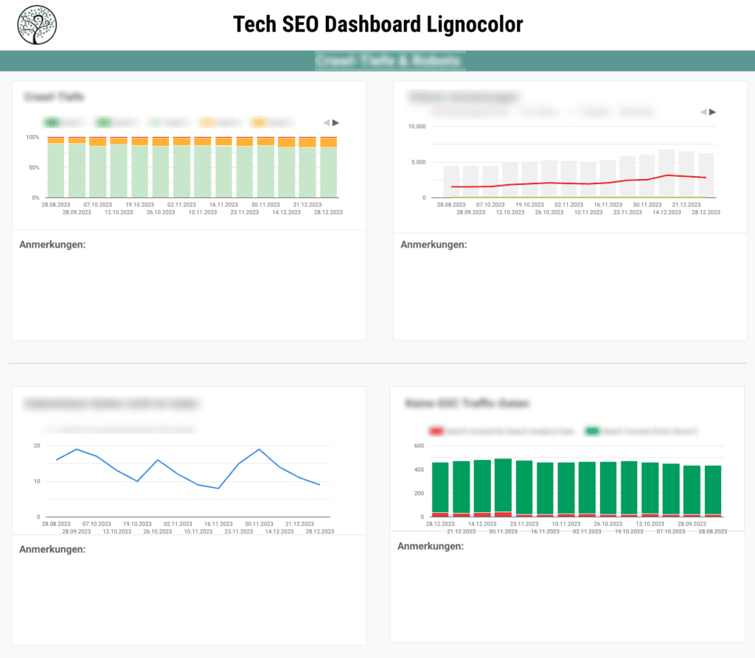Click the 30.11.2023 date under green-red bar chart
This screenshot has height=658, width=755.
pyautogui.click(x=503, y=531)
